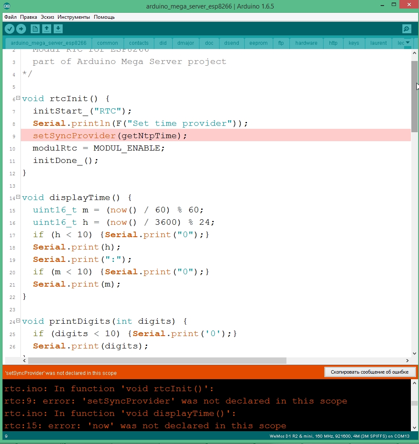Click the line number 9 in status bar
This screenshot has width=419, height=444.
click(x=6, y=436)
